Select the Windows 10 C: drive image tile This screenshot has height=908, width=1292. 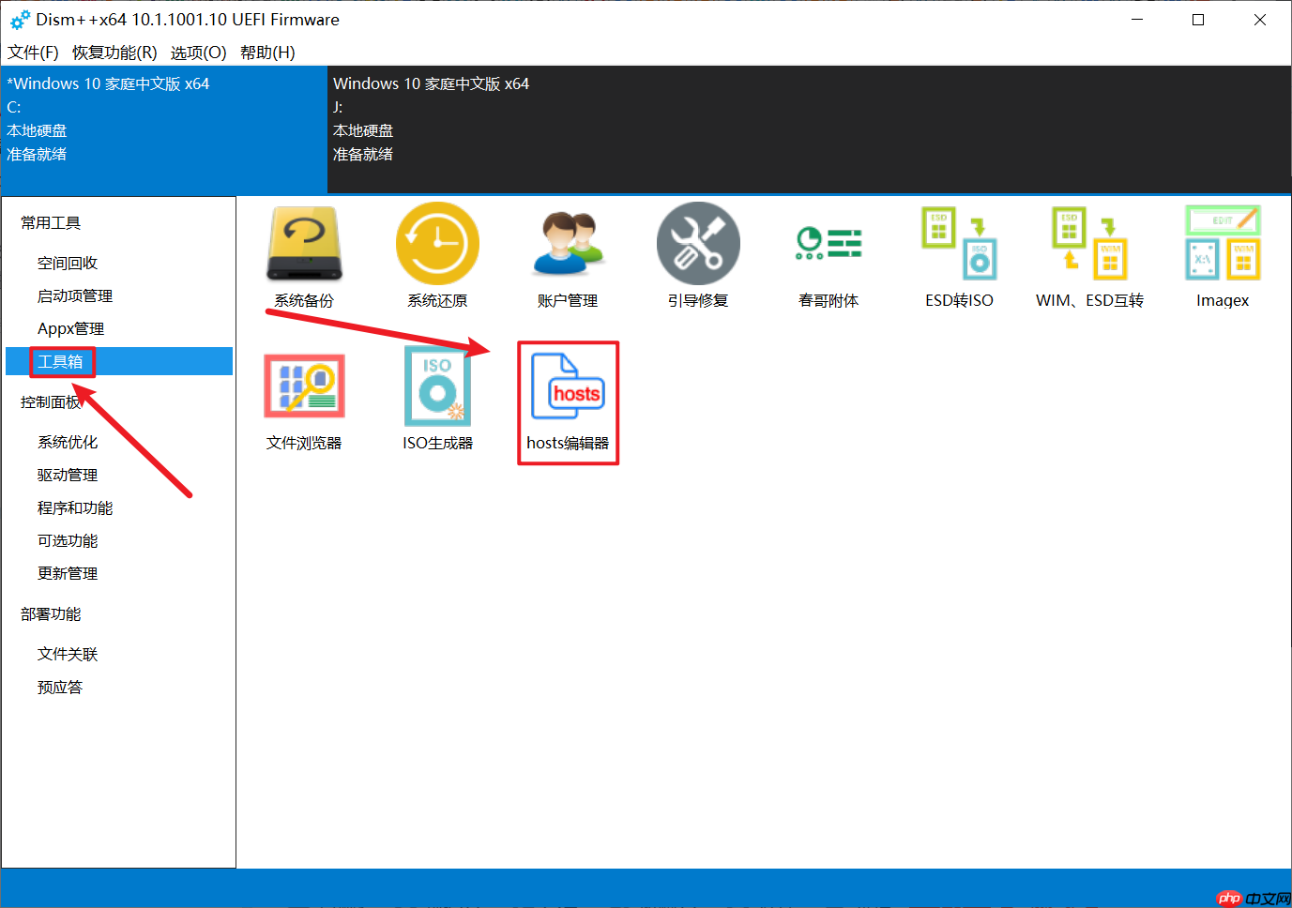(164, 129)
